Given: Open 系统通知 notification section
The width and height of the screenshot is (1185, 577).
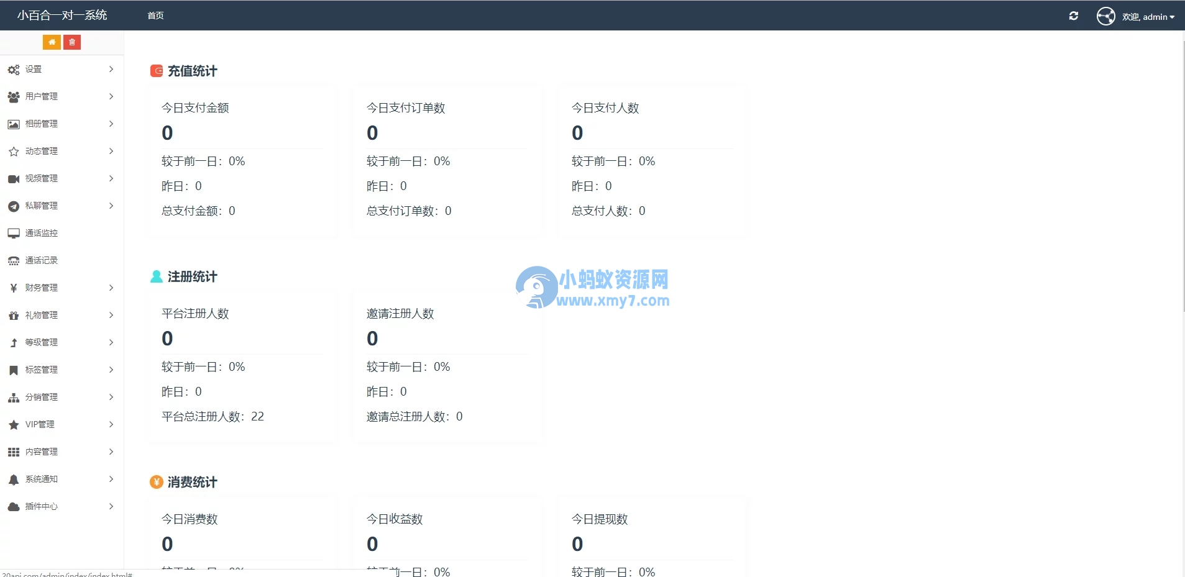Looking at the screenshot, I should click(42, 479).
